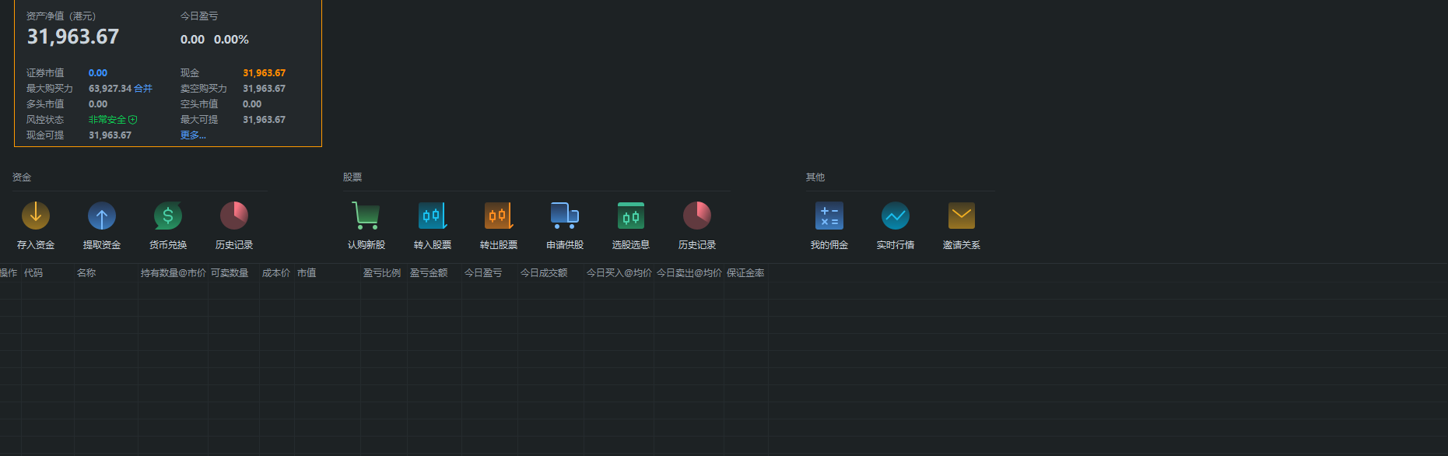Click the 最大可提 value
Screen dimensions: 1448x456
[x=264, y=120]
